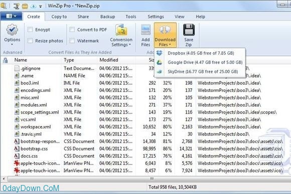Toggle the Resize photos checkbox
Viewport: 291px width, 194px height.
pos(30,40)
